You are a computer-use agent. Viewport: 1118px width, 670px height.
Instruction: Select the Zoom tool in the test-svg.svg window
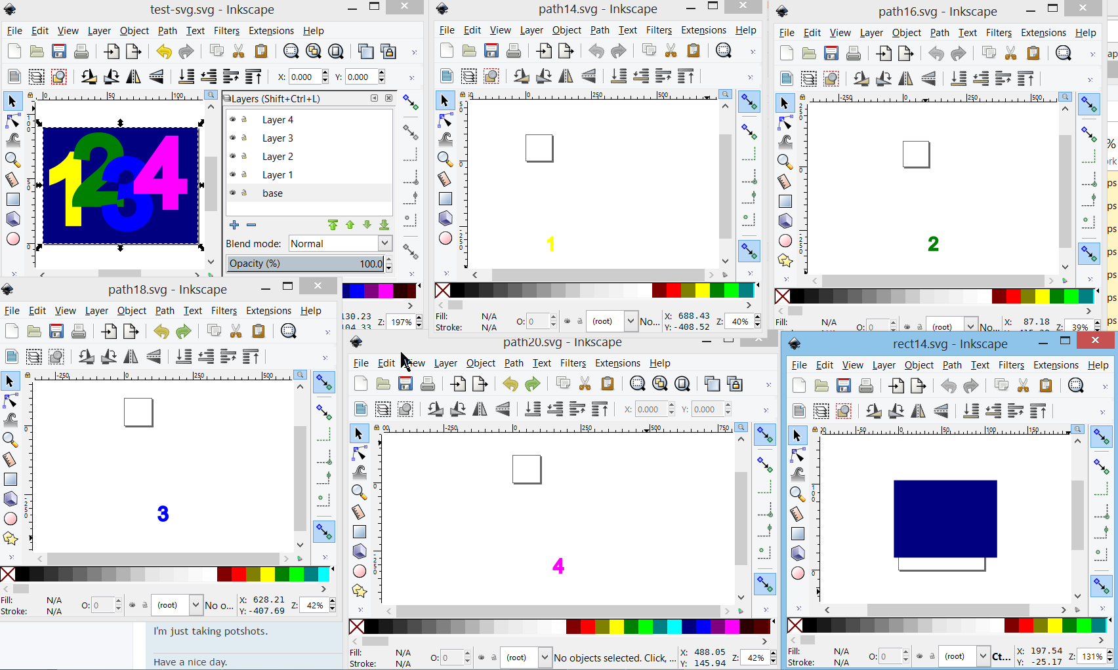point(12,159)
